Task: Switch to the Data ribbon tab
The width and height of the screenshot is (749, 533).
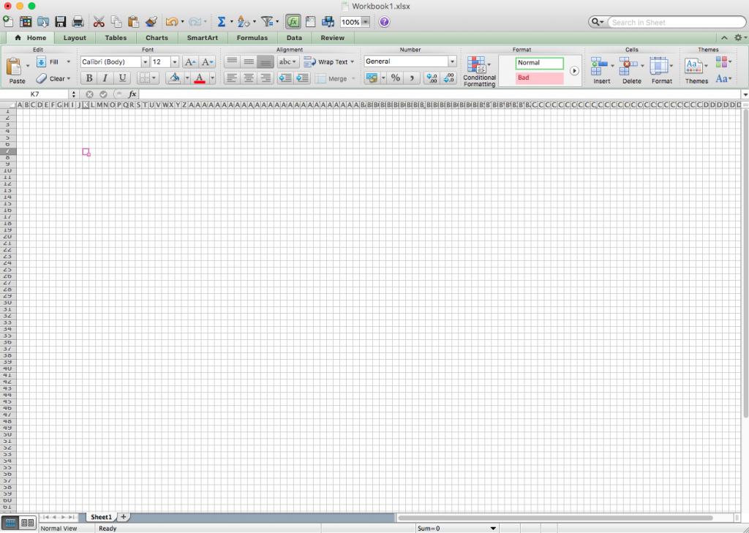Action: (294, 38)
